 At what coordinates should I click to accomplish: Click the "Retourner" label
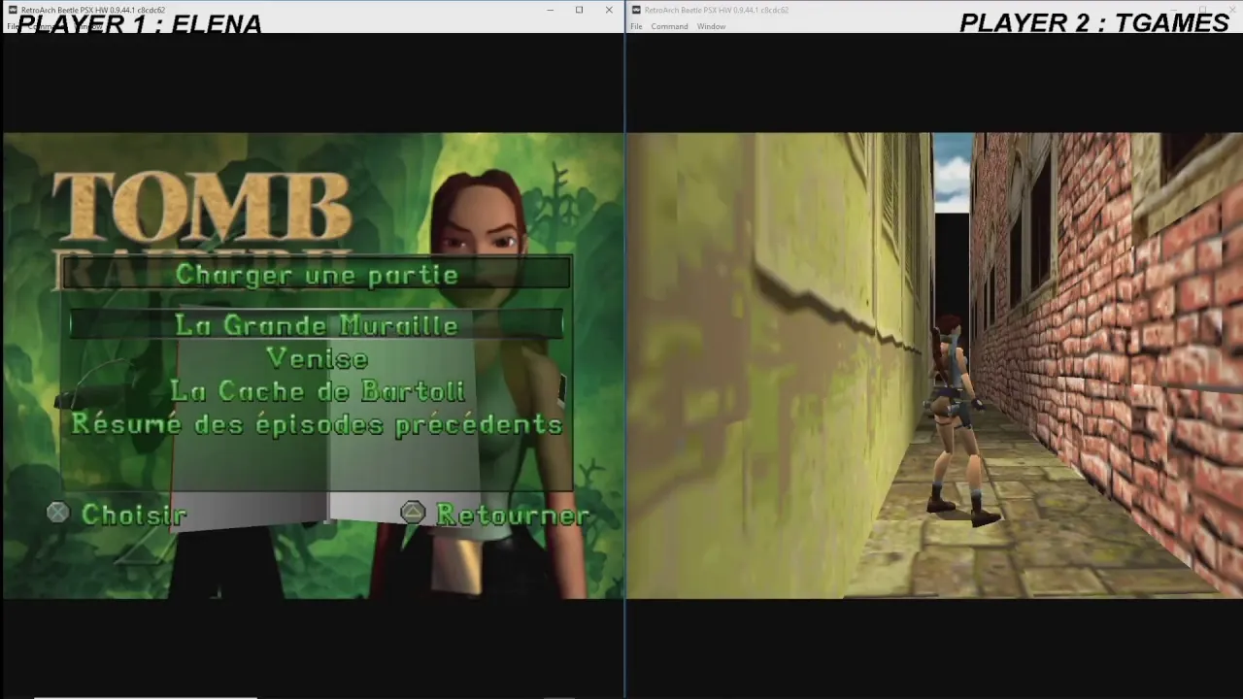(512, 515)
